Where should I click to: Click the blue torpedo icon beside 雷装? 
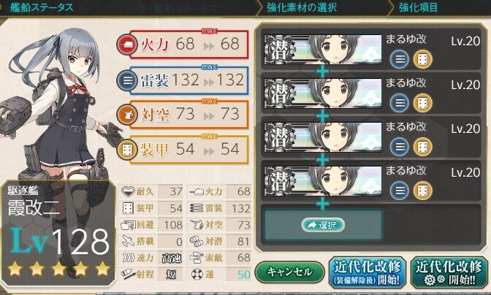click(x=126, y=80)
